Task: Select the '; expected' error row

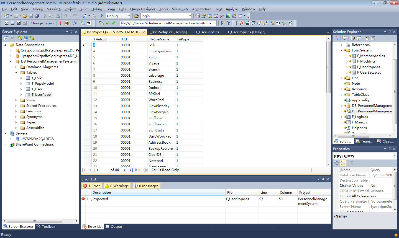Action: [206, 201]
